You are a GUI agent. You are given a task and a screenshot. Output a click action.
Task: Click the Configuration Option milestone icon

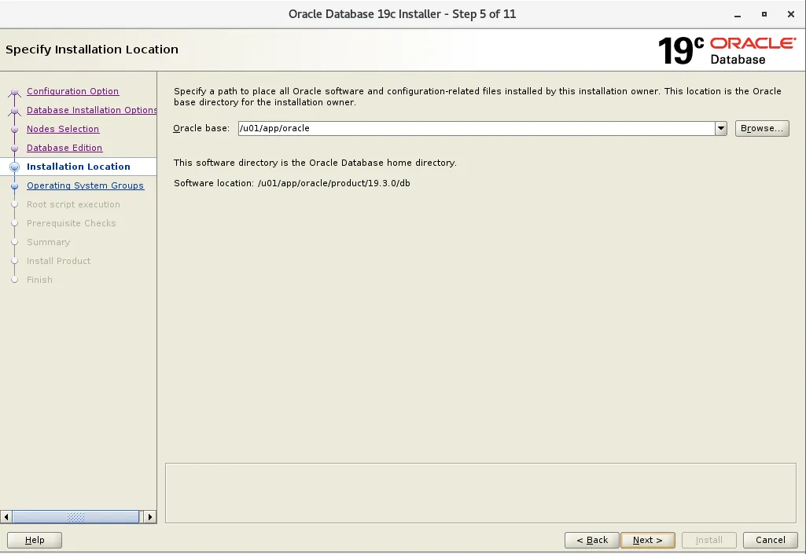pyautogui.click(x=13, y=91)
